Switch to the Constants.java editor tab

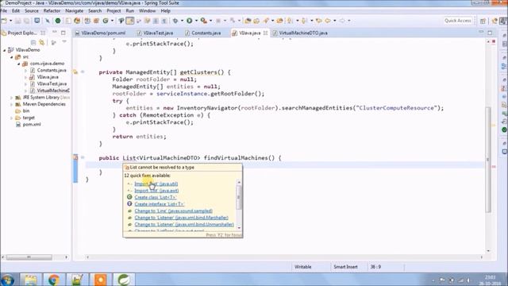point(203,33)
